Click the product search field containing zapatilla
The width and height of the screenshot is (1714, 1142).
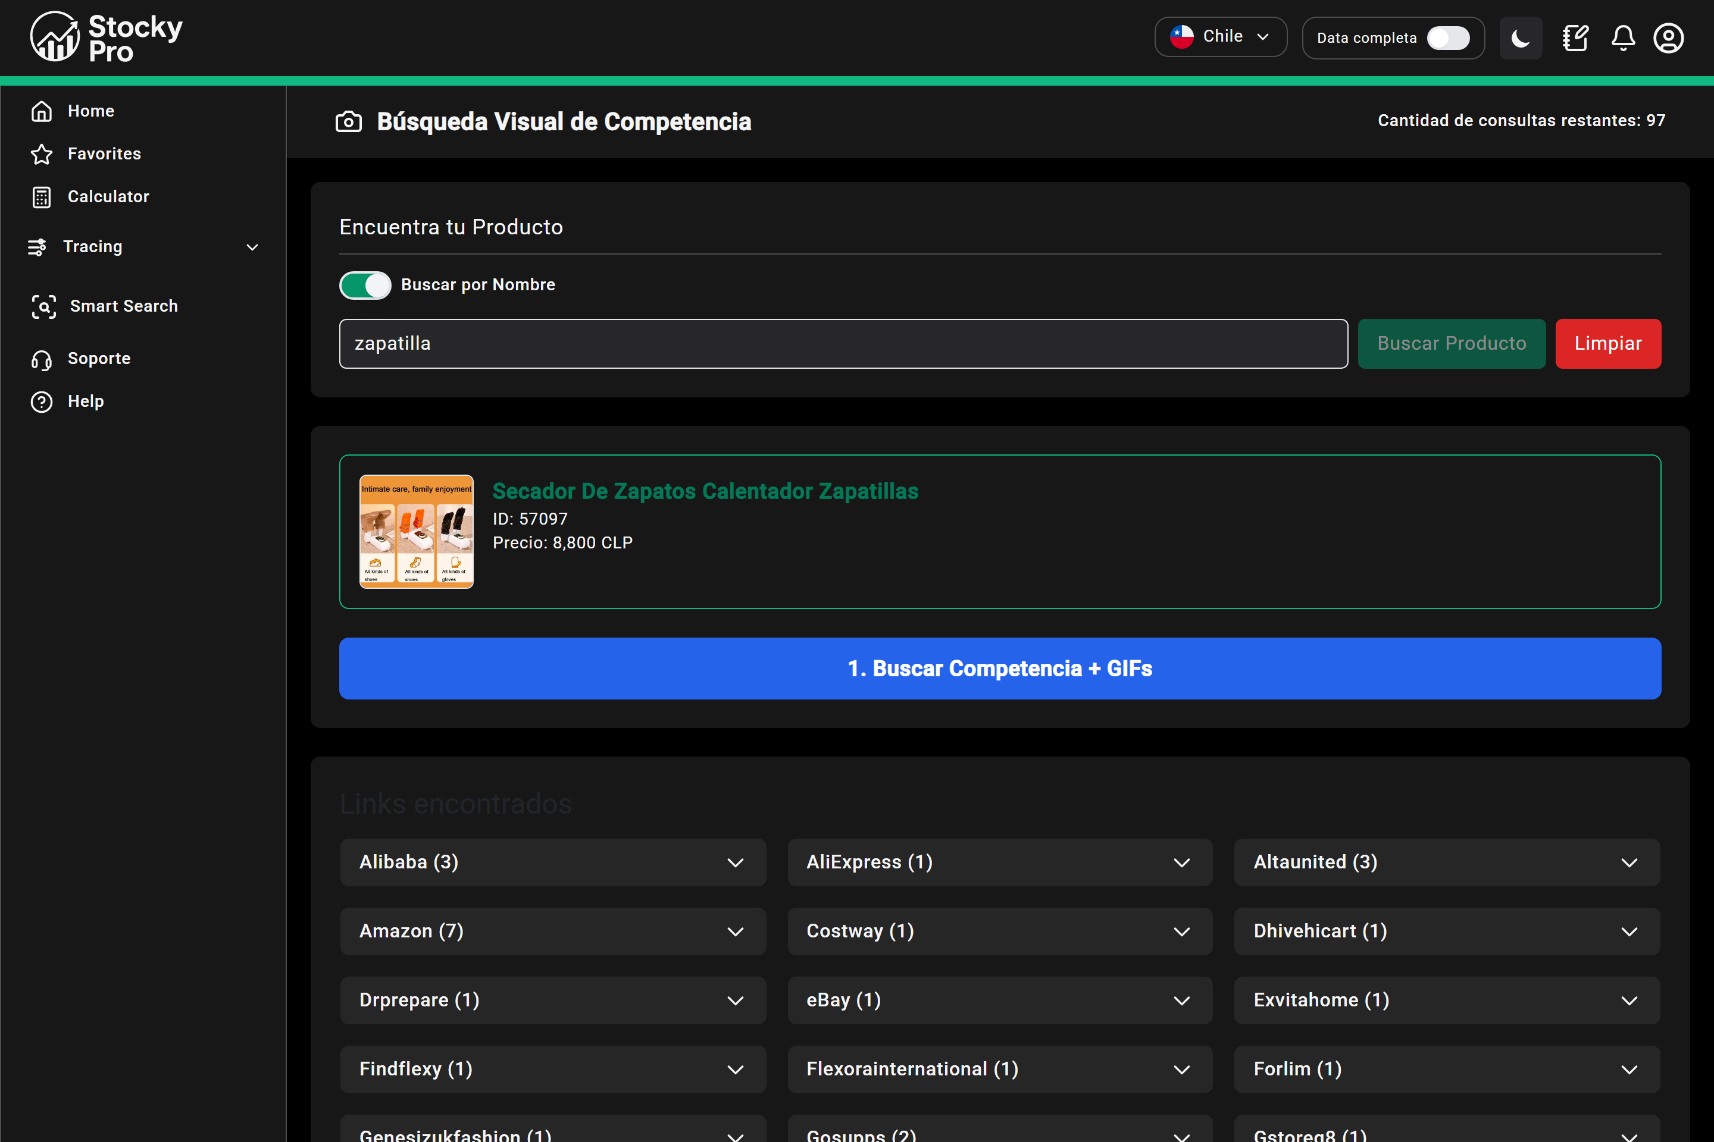[x=843, y=344]
